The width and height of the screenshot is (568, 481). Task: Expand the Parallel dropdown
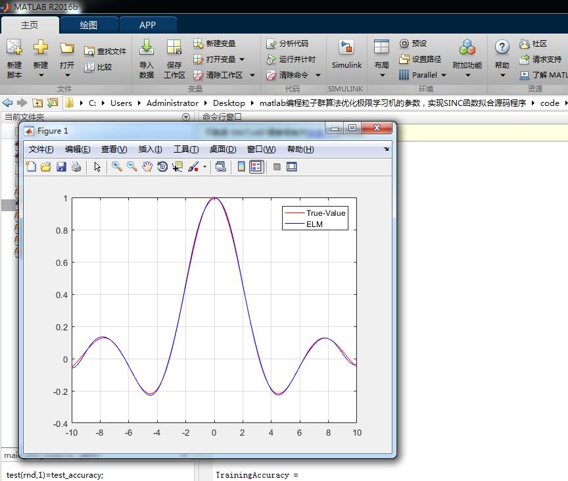tap(443, 75)
